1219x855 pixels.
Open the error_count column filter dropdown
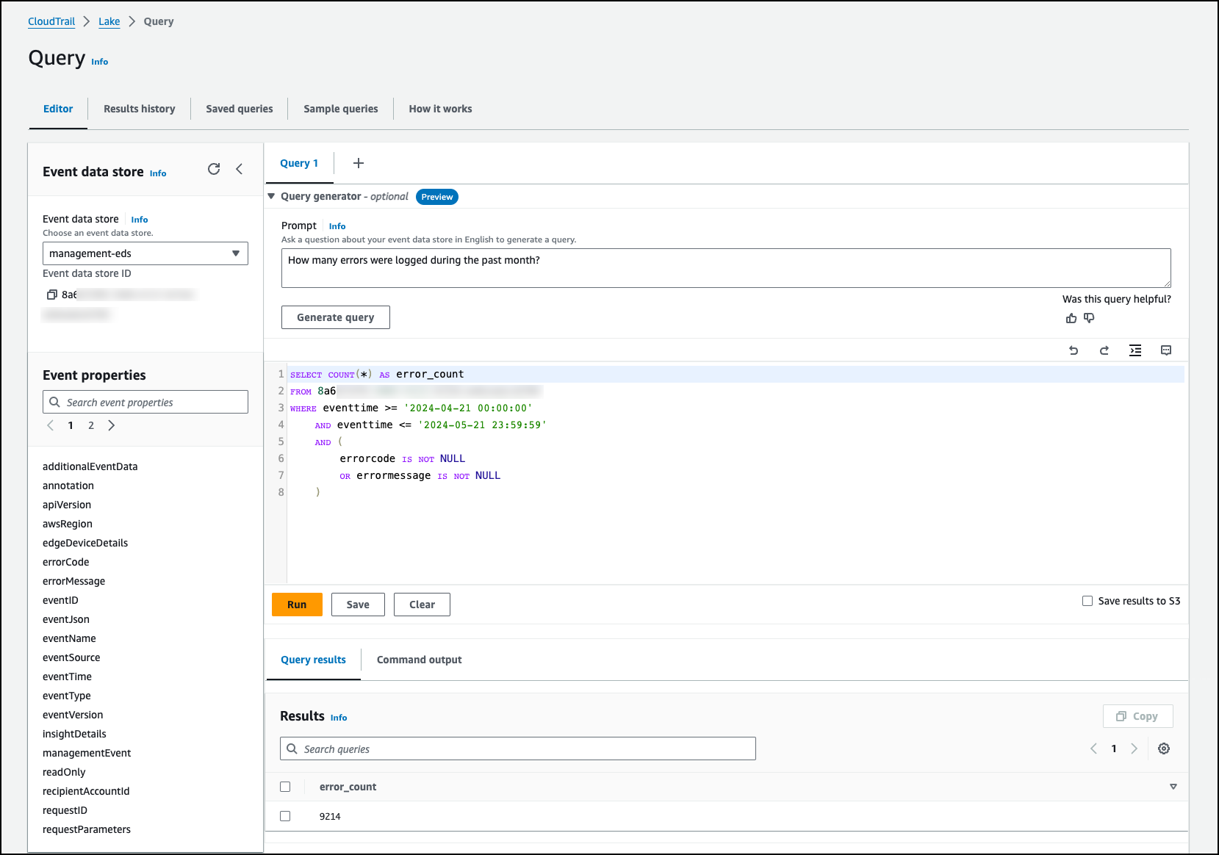[x=1172, y=786]
